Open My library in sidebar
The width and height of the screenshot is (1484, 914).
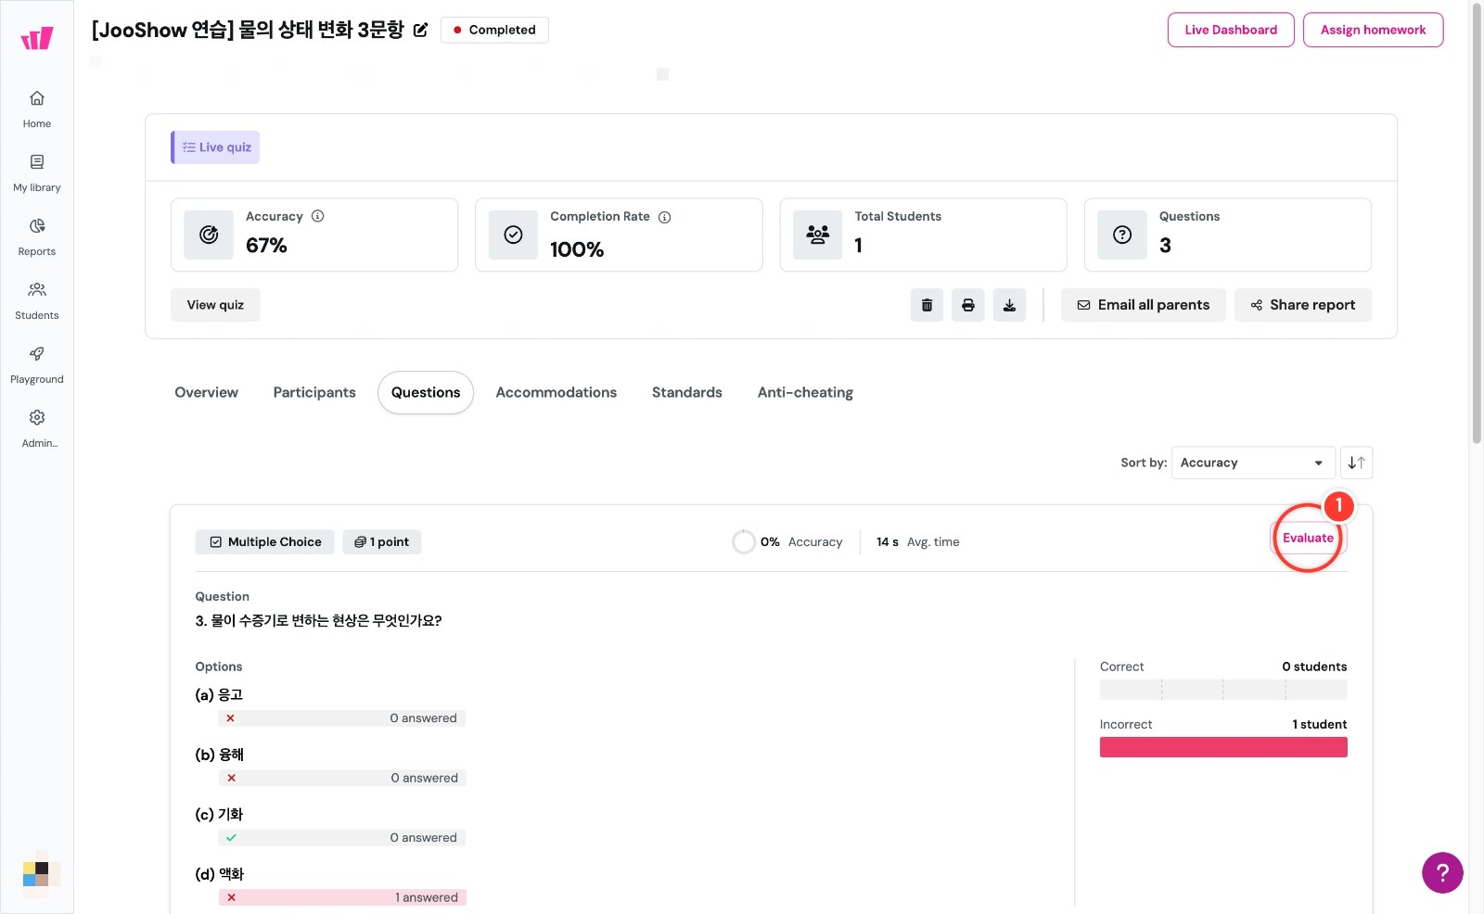(x=37, y=173)
